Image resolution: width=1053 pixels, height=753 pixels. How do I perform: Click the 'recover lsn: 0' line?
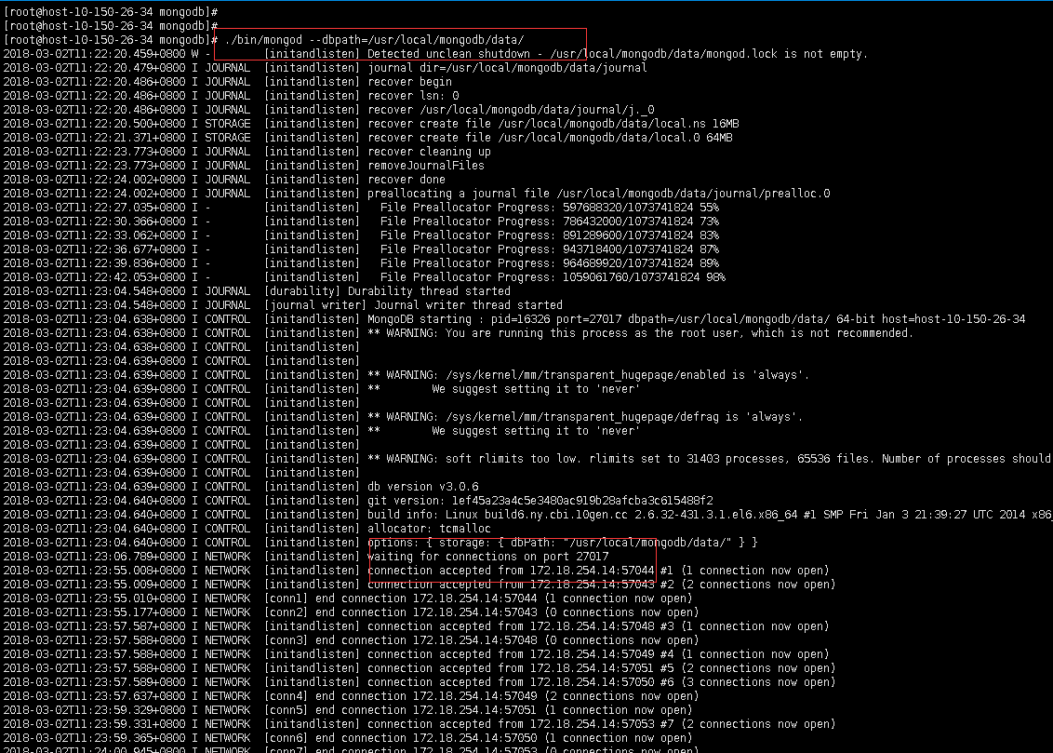231,96
